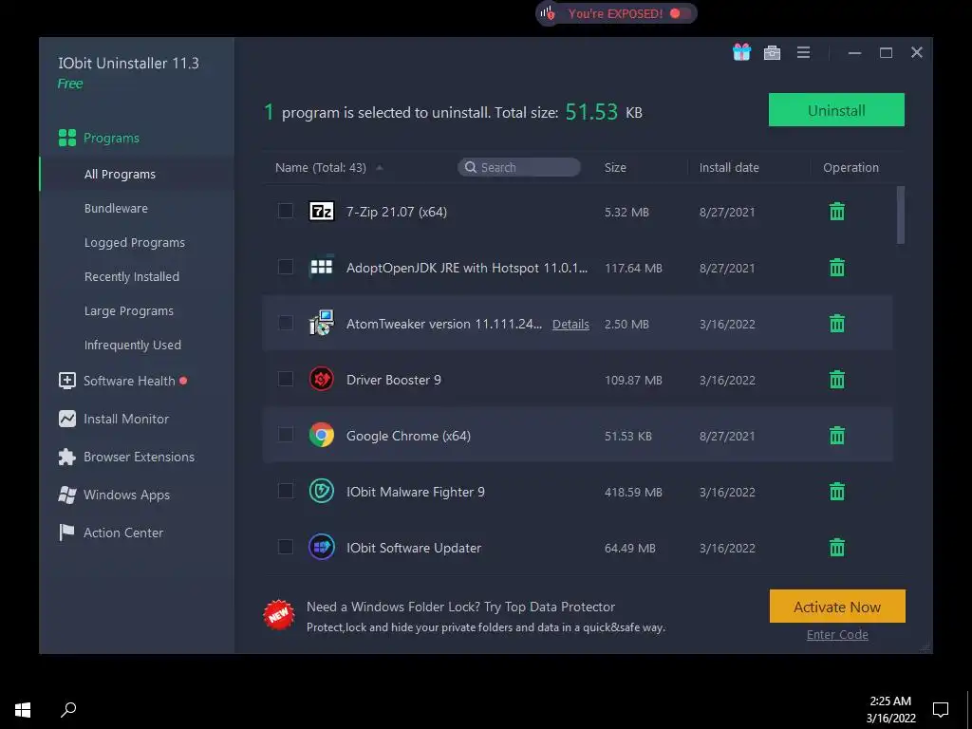Click the magnifier icon in the Search box
The width and height of the screenshot is (972, 729).
click(471, 167)
